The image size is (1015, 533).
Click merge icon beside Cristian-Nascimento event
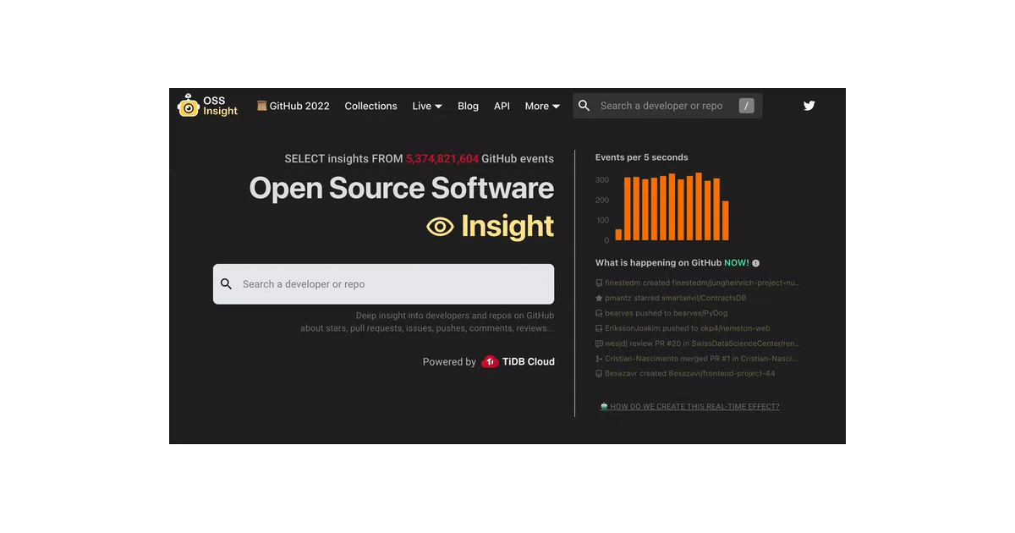599,359
